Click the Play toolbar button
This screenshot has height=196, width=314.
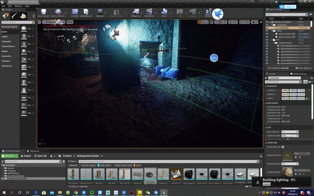180,13
